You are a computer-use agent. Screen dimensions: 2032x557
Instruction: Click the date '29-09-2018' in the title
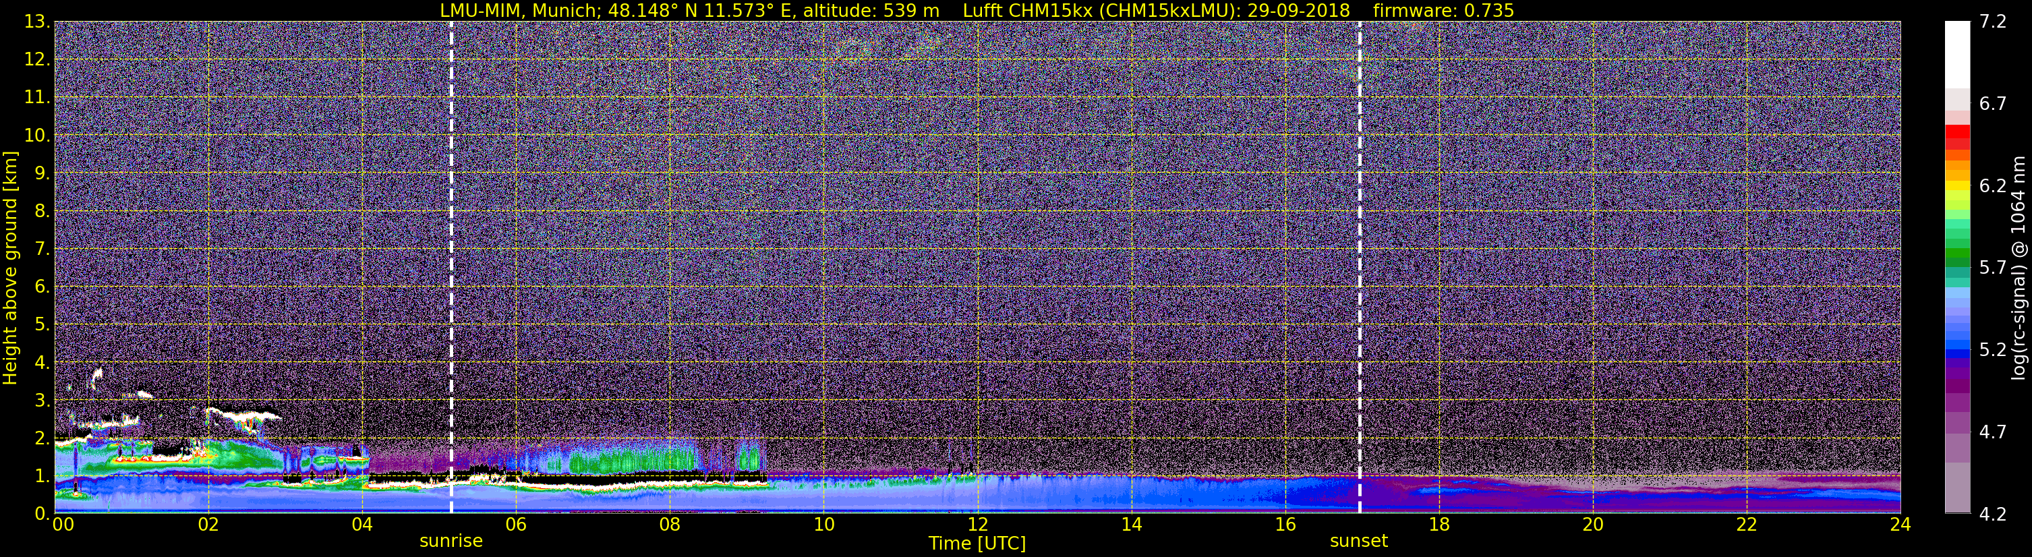pos(1299,10)
